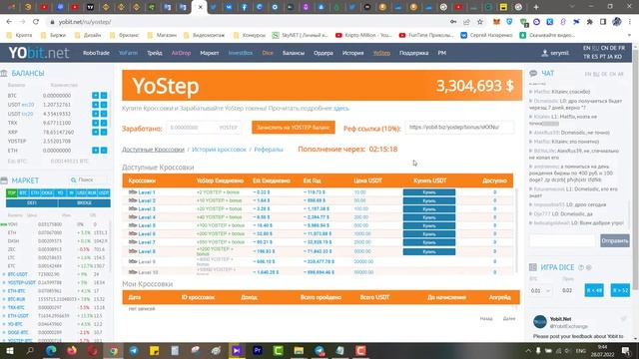Click the R > 52 dice button
639x359 pixels.
[620, 290]
